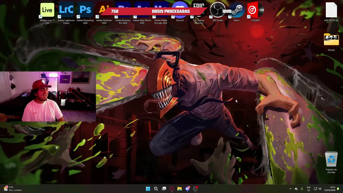Click the Adobe Media Encoder 2026 shortcut
The height and width of the screenshot is (193, 343).
pos(161,13)
